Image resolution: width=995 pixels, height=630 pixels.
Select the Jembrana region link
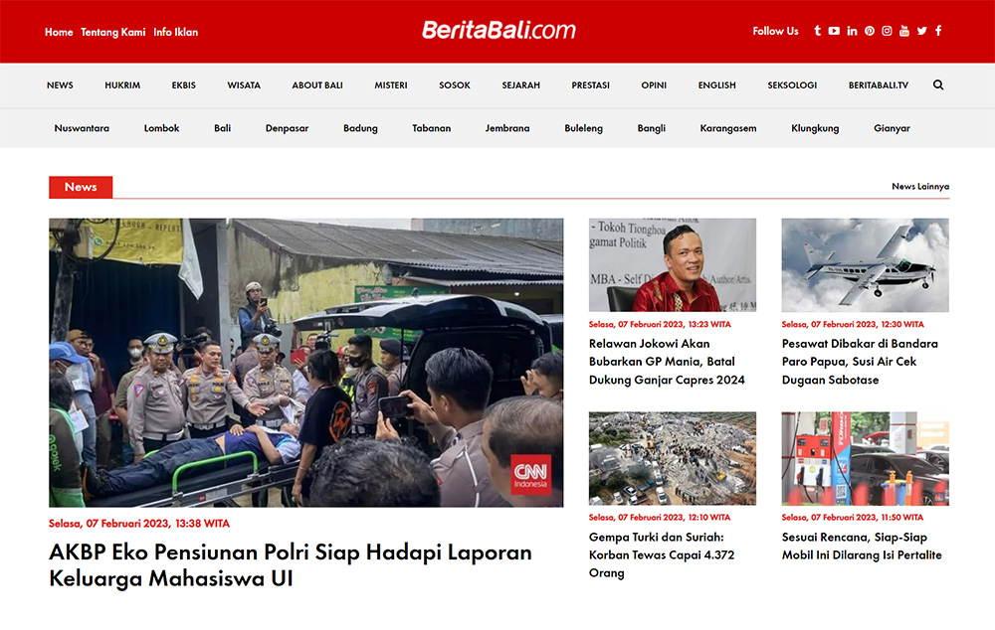click(x=507, y=128)
